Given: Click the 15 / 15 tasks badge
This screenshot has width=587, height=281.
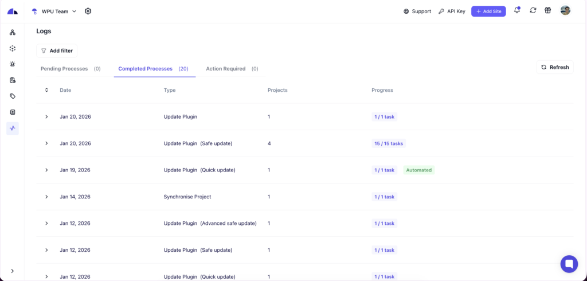Looking at the screenshot, I should (389, 143).
